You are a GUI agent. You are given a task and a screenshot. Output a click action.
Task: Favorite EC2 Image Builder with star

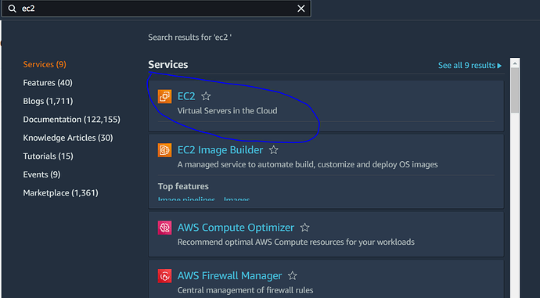point(274,150)
